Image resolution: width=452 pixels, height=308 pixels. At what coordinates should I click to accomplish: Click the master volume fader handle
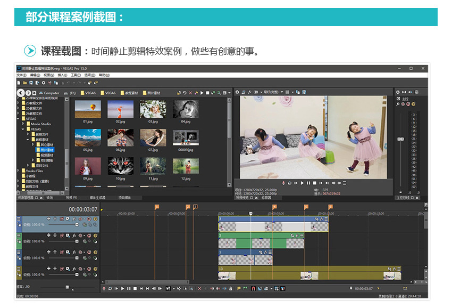(401, 139)
